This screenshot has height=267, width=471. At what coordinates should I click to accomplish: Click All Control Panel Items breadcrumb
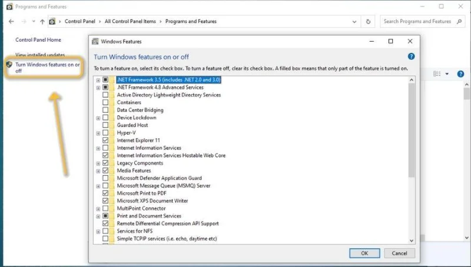[130, 21]
